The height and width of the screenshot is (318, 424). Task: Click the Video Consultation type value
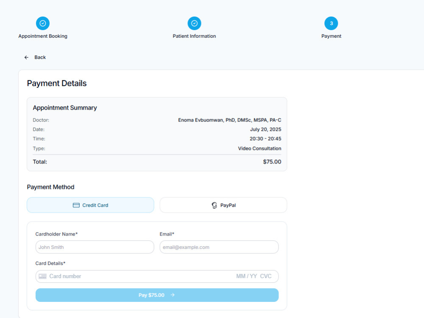(259, 149)
